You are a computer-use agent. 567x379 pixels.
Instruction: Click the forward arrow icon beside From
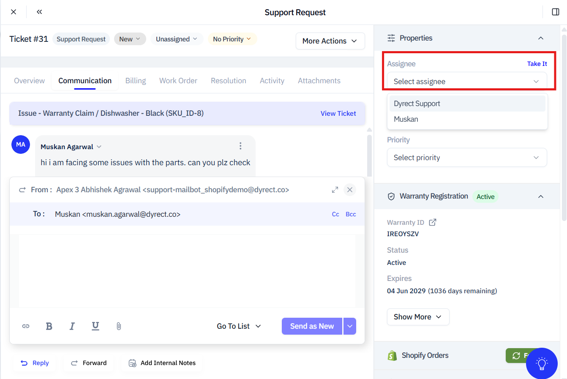22,190
